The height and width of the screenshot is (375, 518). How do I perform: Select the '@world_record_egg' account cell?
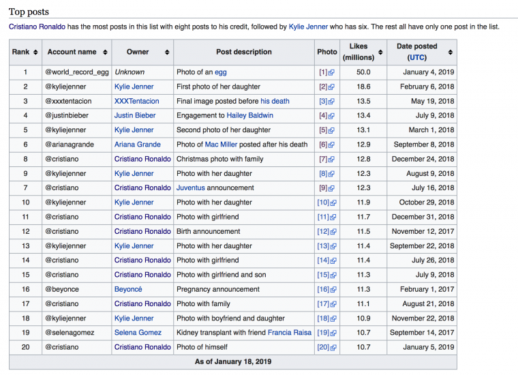coord(77,72)
